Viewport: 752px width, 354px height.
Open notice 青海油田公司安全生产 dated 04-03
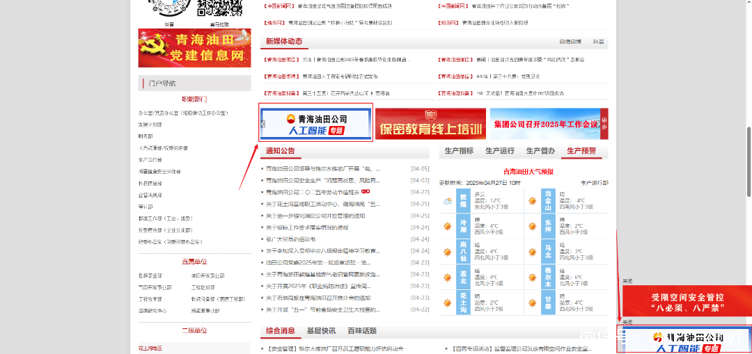click(x=323, y=181)
